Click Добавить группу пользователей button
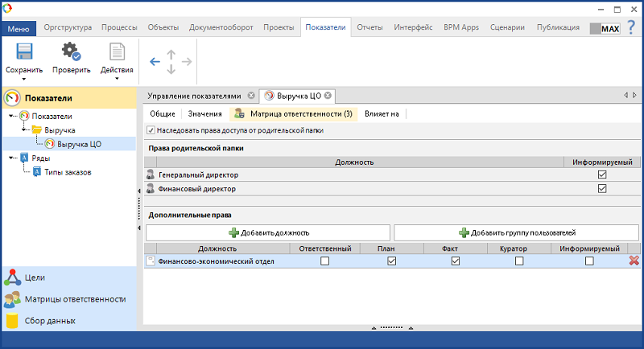Viewport: 644px width, 349px height. [511, 232]
